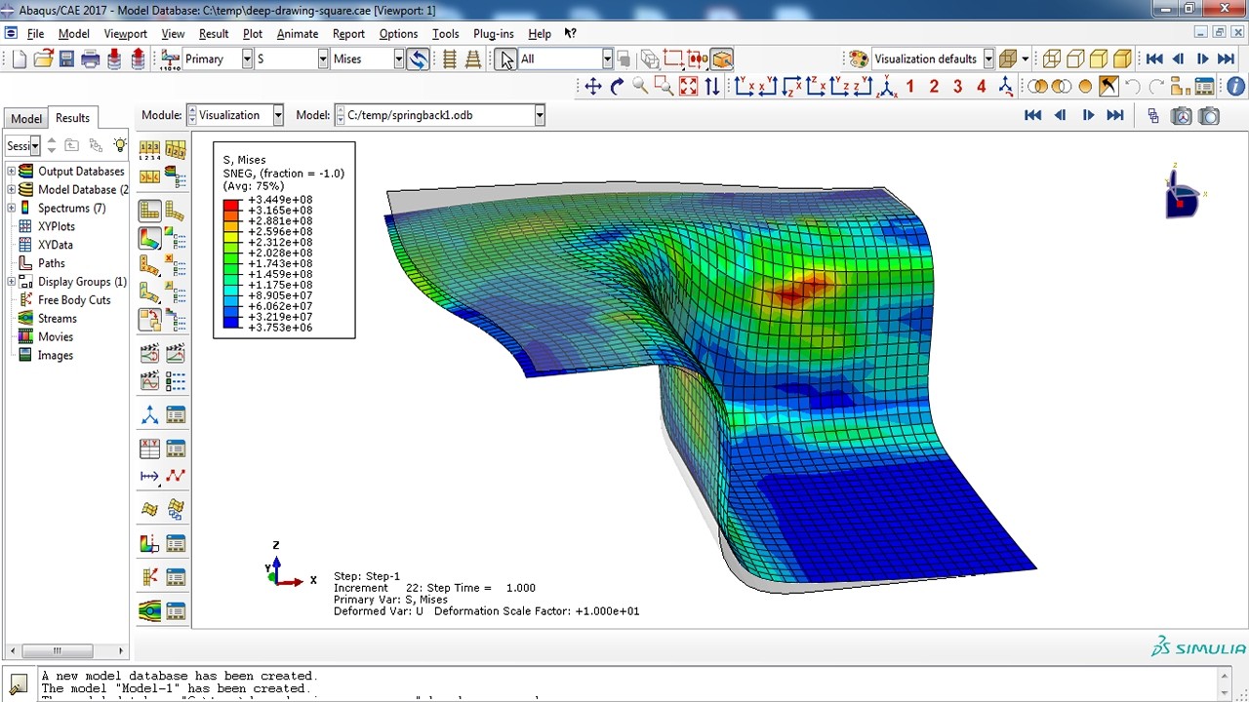Toggle the perspective highlighted cube icon
This screenshot has width=1249, height=702.
[722, 59]
